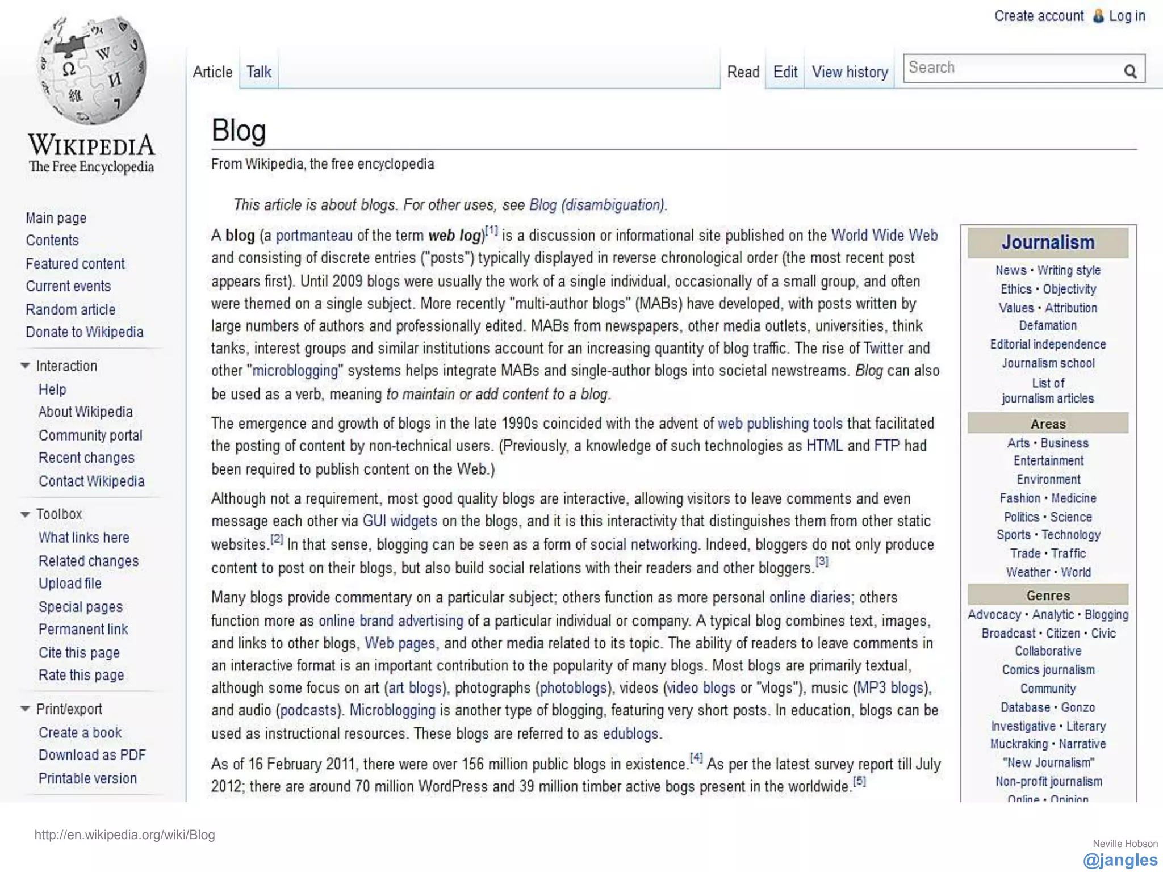1163x872 pixels.
Task: Click footnote reference [1]
Action: 491,230
